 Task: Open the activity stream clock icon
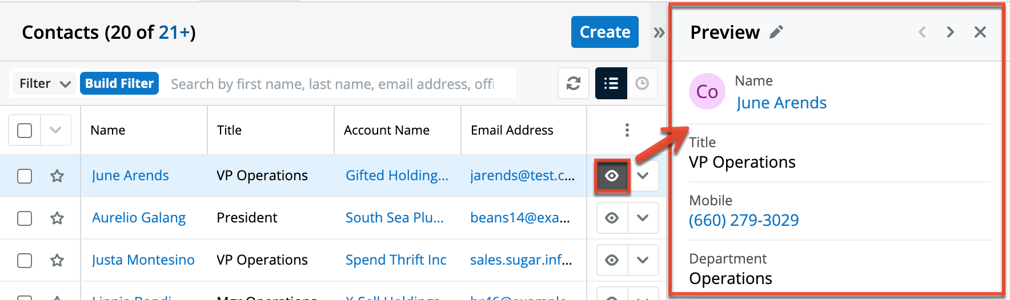642,84
